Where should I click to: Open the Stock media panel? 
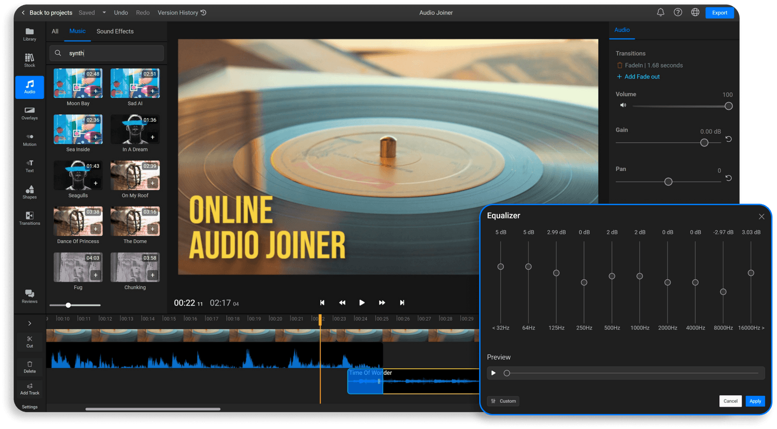pyautogui.click(x=30, y=60)
